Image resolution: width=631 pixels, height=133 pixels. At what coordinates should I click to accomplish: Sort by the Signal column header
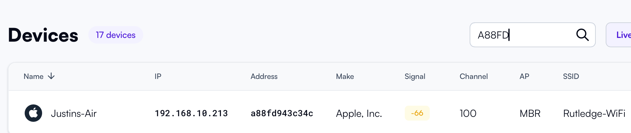coord(415,76)
